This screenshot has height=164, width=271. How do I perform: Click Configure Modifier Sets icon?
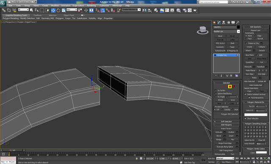pos(237,76)
